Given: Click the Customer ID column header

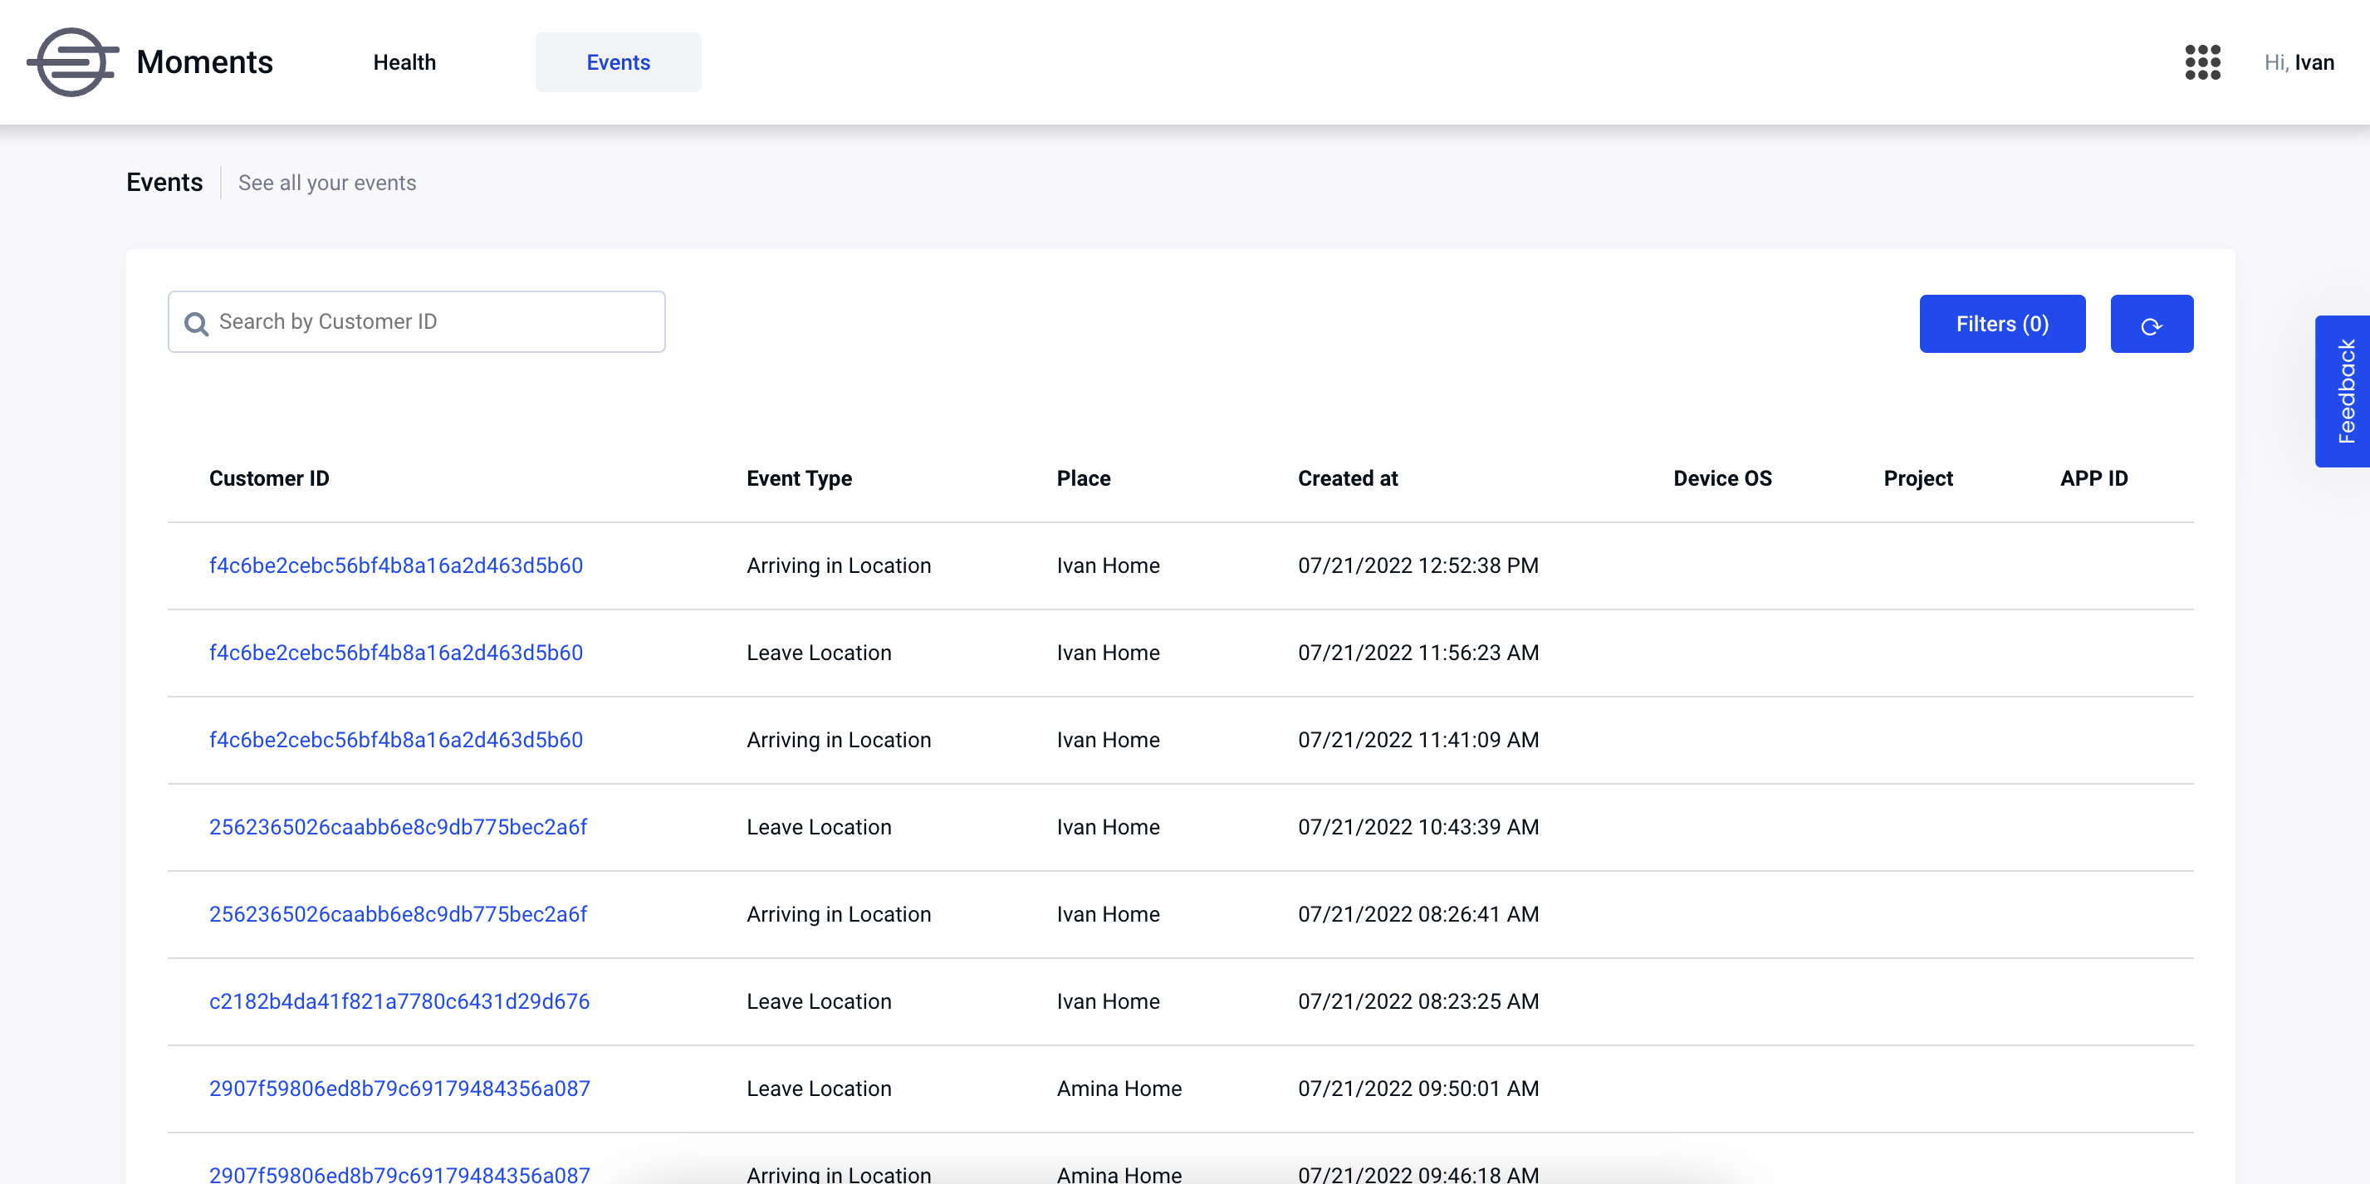Looking at the screenshot, I should 269,478.
